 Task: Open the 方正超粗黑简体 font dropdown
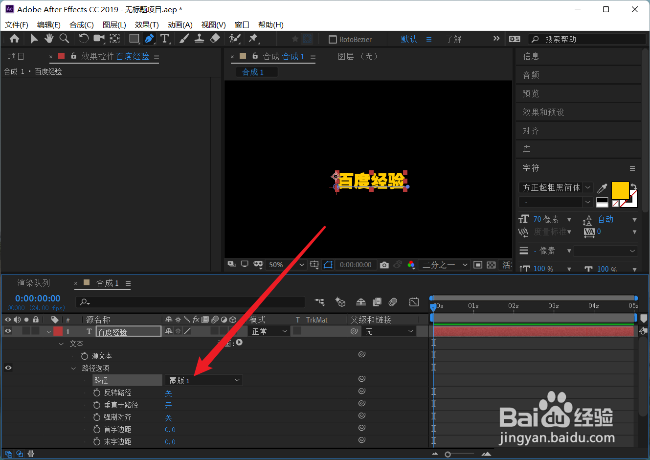[556, 188]
